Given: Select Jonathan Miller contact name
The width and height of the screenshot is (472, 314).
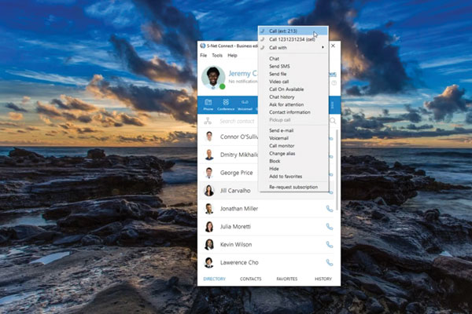Looking at the screenshot, I should [239, 209].
